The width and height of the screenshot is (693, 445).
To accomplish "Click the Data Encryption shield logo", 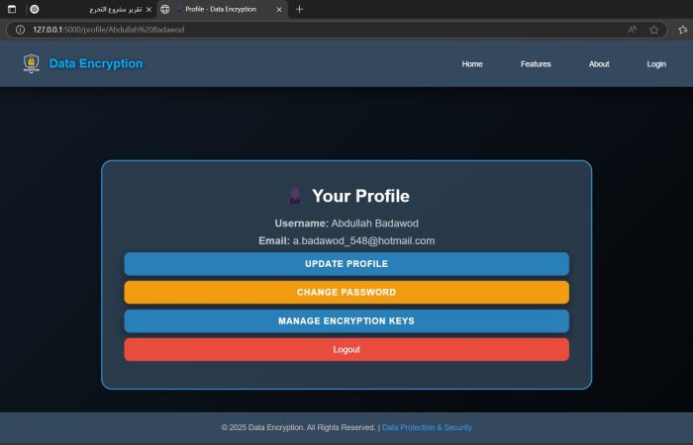I will (x=32, y=64).
